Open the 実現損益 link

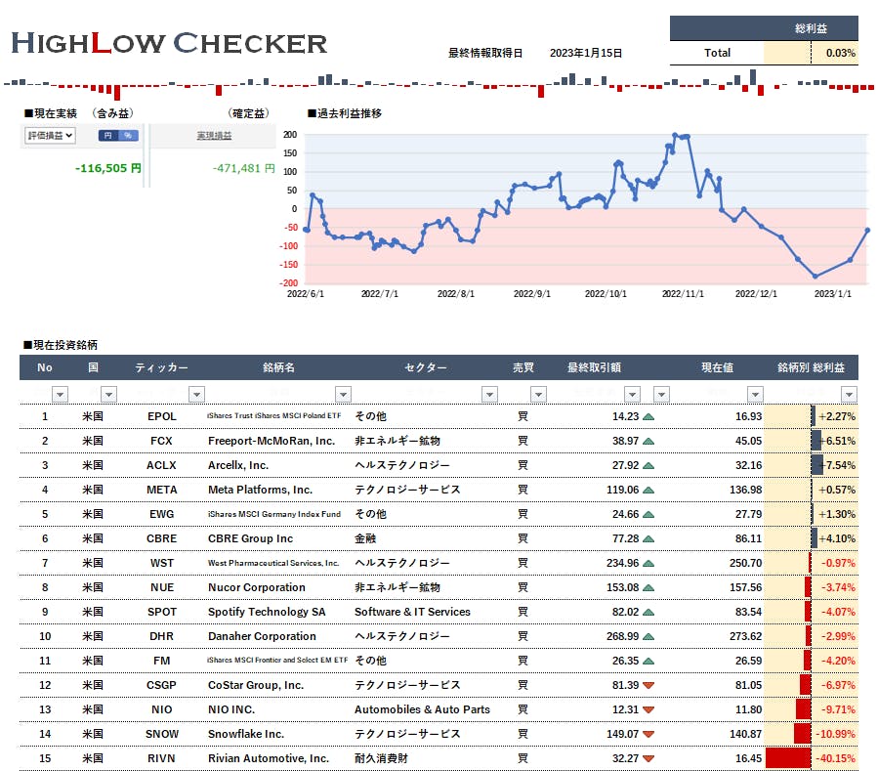(214, 136)
